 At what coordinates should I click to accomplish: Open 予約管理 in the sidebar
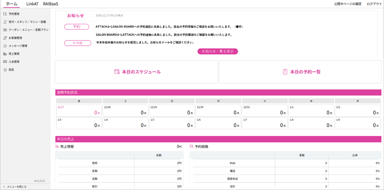(14, 14)
